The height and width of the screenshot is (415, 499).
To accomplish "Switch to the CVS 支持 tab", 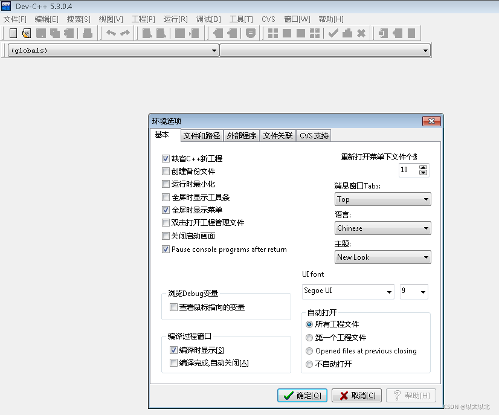I will tap(313, 135).
